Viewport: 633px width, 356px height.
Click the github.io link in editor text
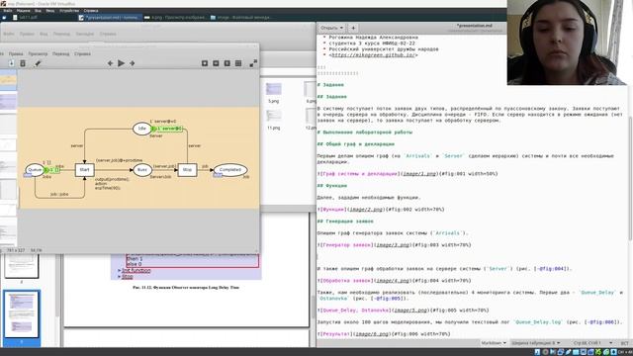(x=373, y=55)
